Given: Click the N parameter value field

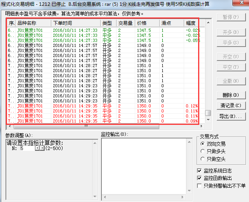Looking at the screenshot, I should tap(27, 148).
